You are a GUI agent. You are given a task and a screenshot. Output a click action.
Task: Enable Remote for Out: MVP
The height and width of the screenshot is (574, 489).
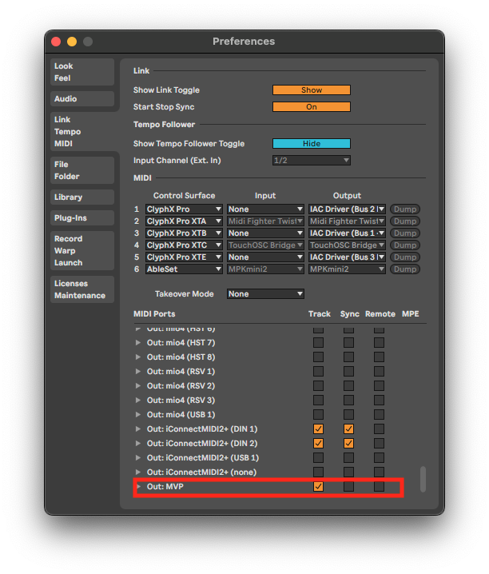click(379, 487)
